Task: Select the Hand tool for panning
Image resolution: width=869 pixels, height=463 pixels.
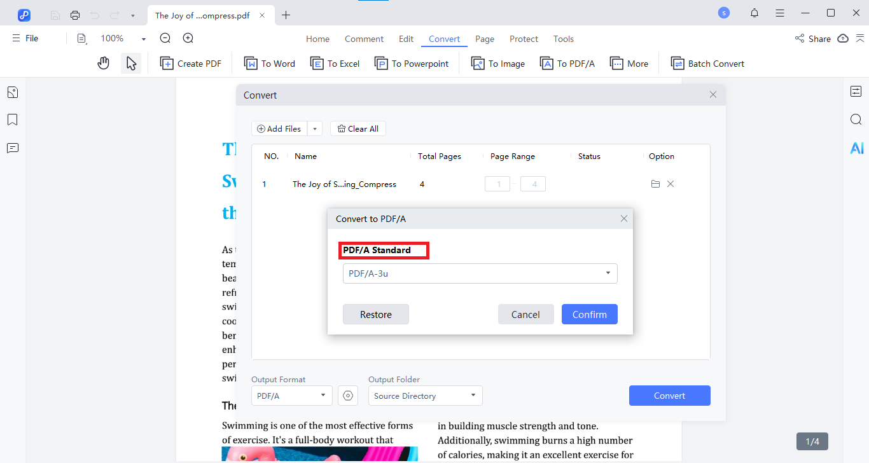Action: [x=103, y=62]
